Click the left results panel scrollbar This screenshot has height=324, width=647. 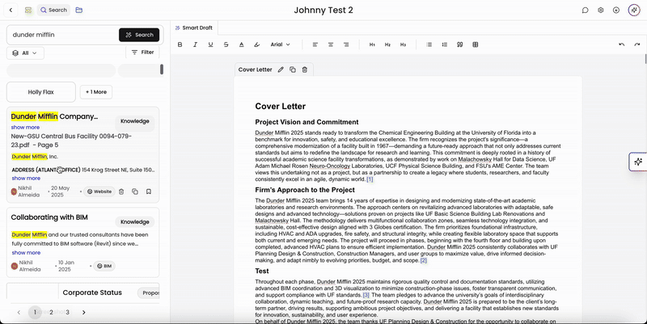[x=162, y=69]
